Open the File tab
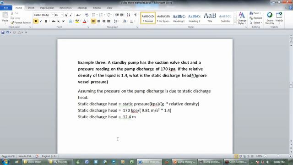The height and width of the screenshot is (165, 293). tap(6, 8)
